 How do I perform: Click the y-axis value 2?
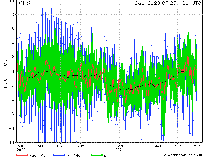click(x=12, y=57)
